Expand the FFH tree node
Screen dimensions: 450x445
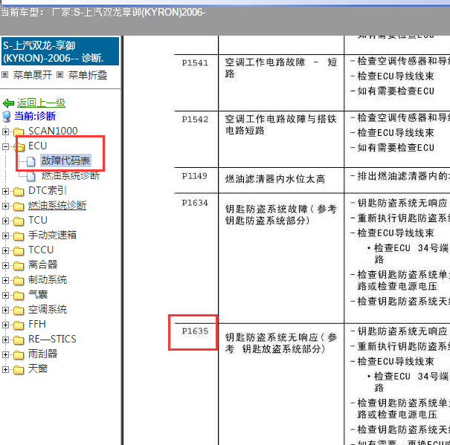[x=5, y=325]
